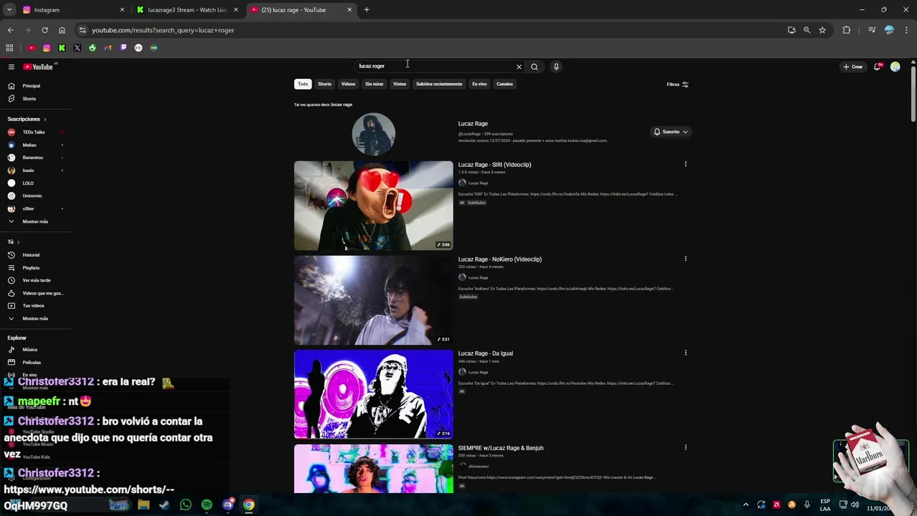Click suggested search 'lucaz rage'
Screen dimensions: 917x516
pos(342,105)
